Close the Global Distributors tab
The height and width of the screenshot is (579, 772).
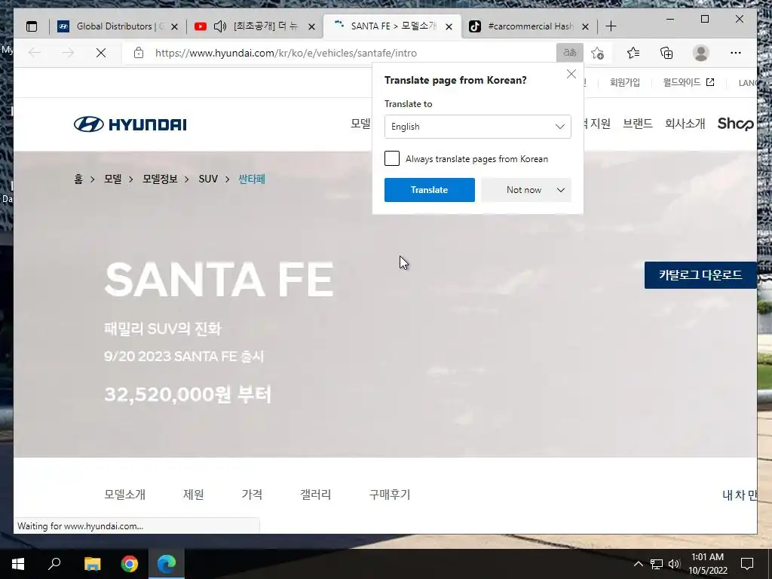tap(174, 26)
